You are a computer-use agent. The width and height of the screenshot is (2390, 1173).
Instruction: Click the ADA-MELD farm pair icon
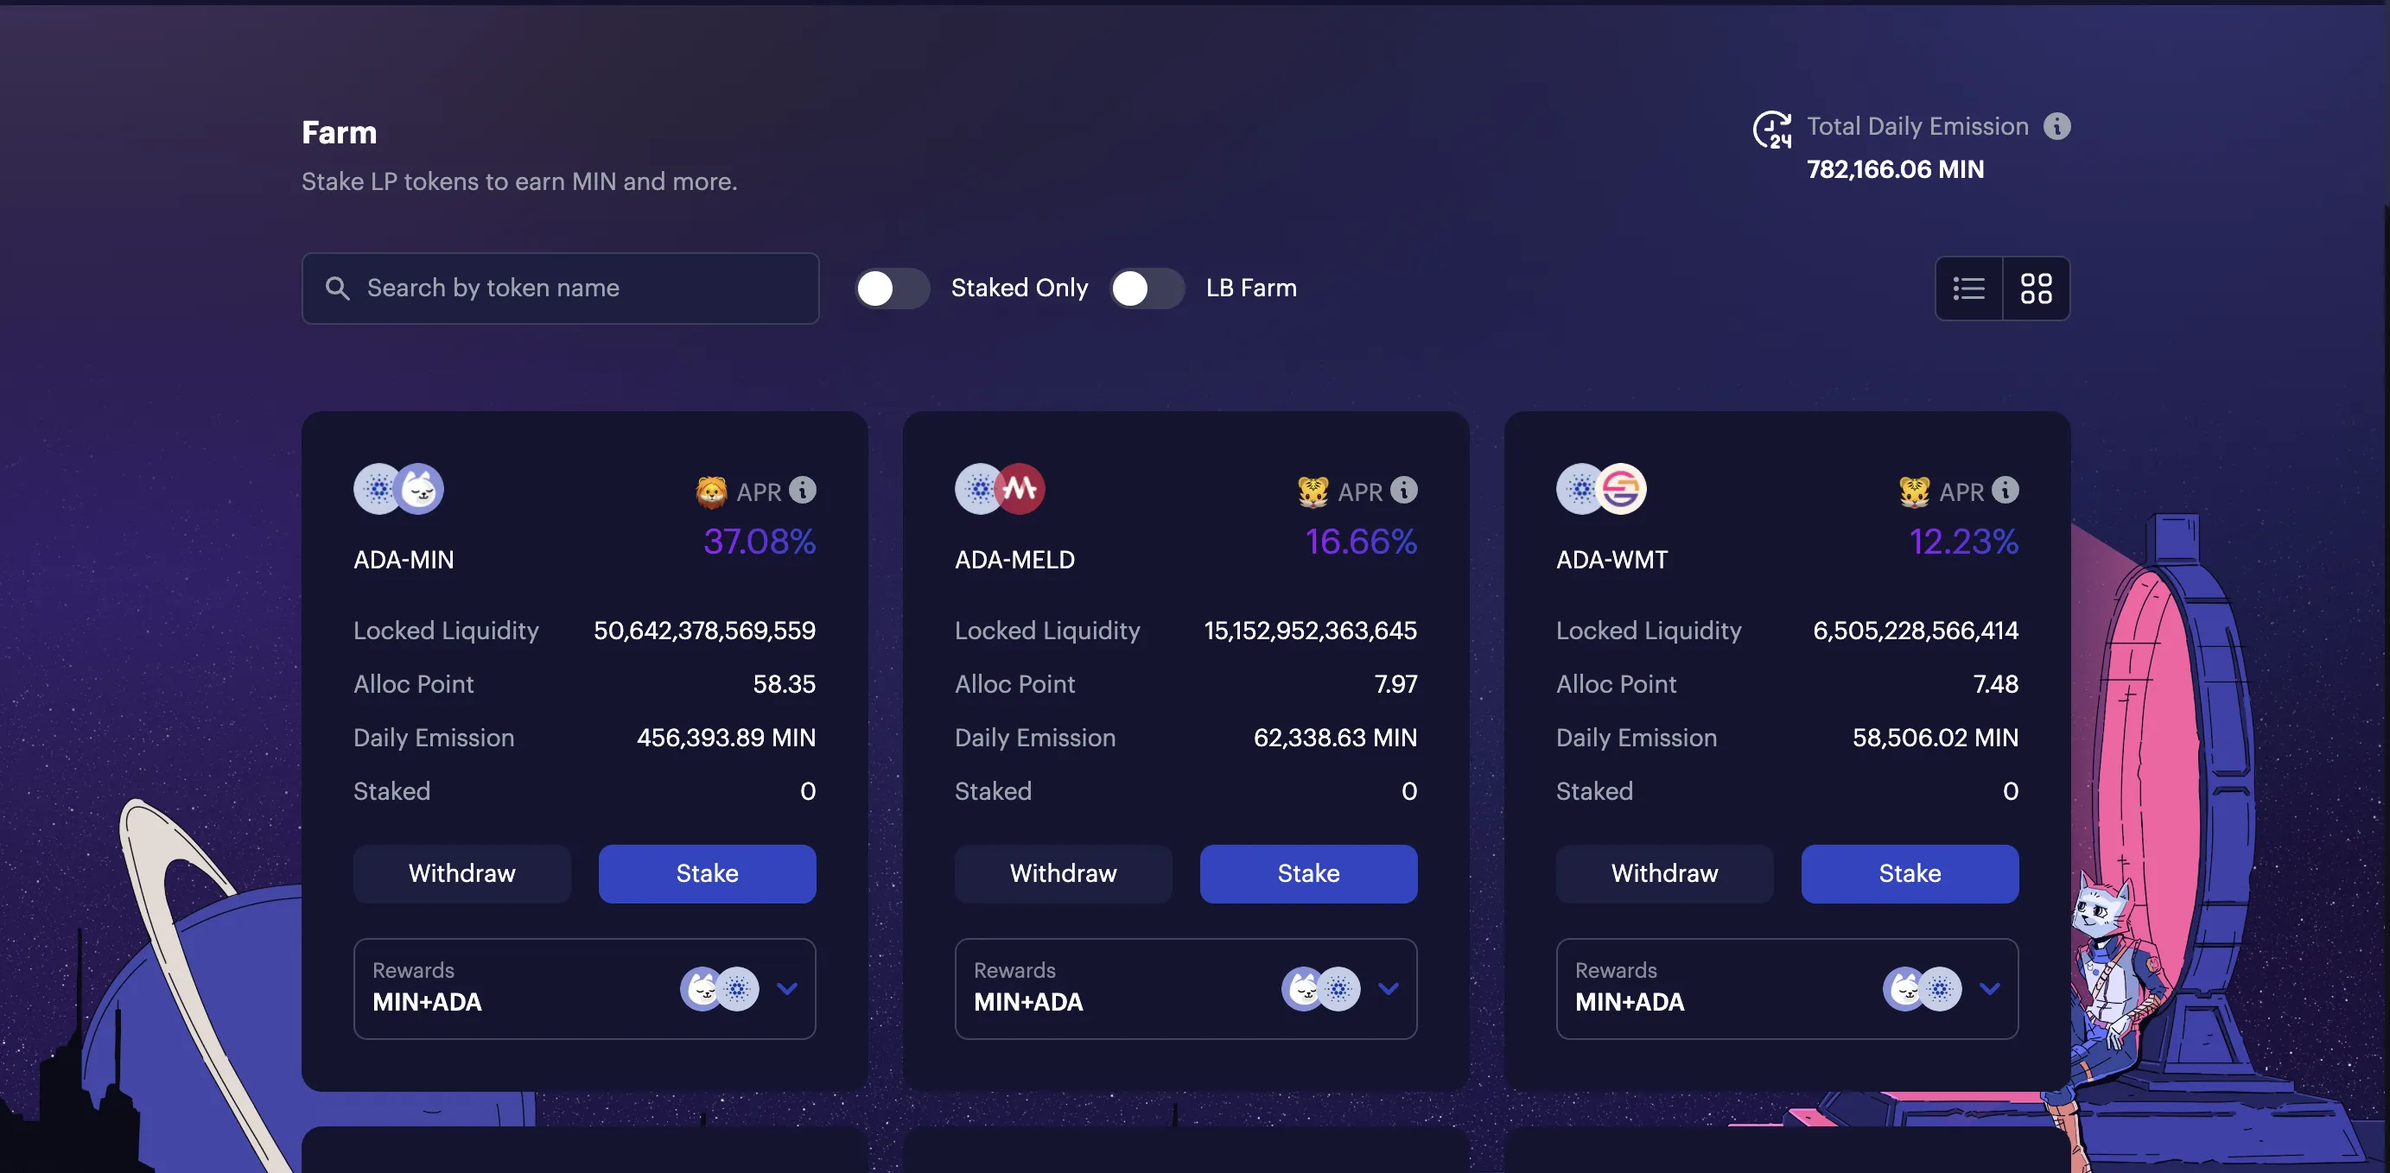pos(998,489)
